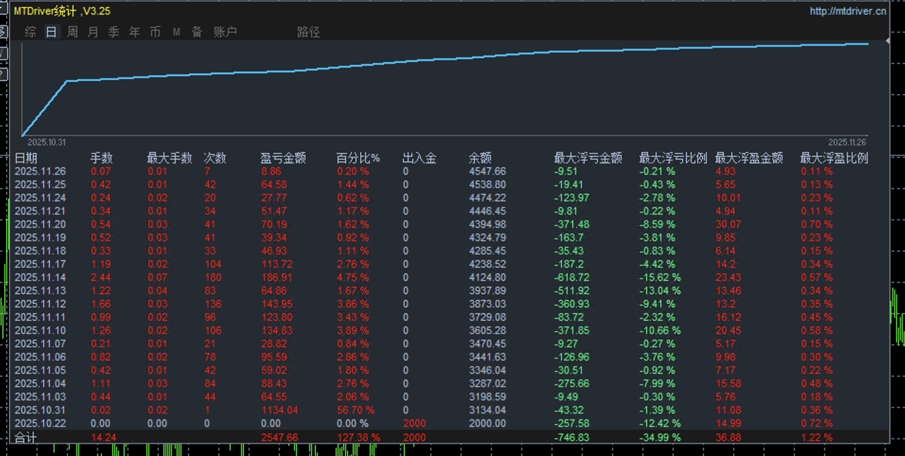Enable the 综 overview statistics mode
905x456 pixels.
30,32
